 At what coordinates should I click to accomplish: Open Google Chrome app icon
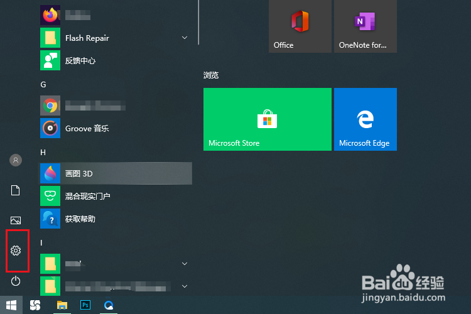(x=50, y=106)
